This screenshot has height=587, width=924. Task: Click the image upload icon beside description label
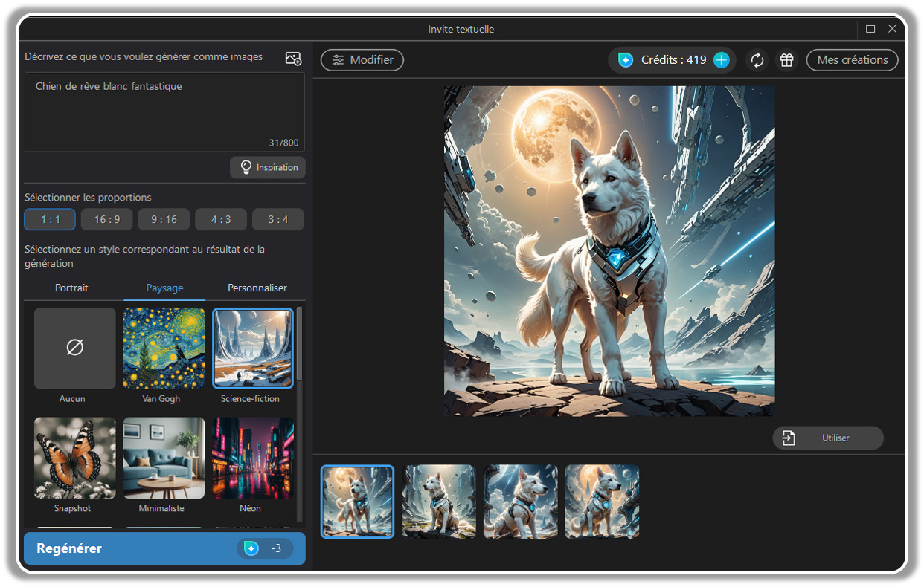coord(293,59)
